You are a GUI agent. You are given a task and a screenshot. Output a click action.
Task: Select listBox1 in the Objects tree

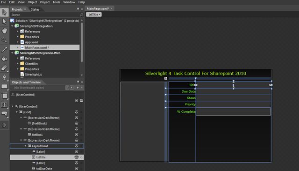(x=37, y=135)
